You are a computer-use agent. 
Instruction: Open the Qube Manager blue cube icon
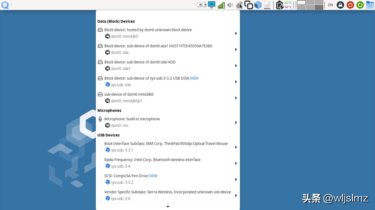point(258,5)
